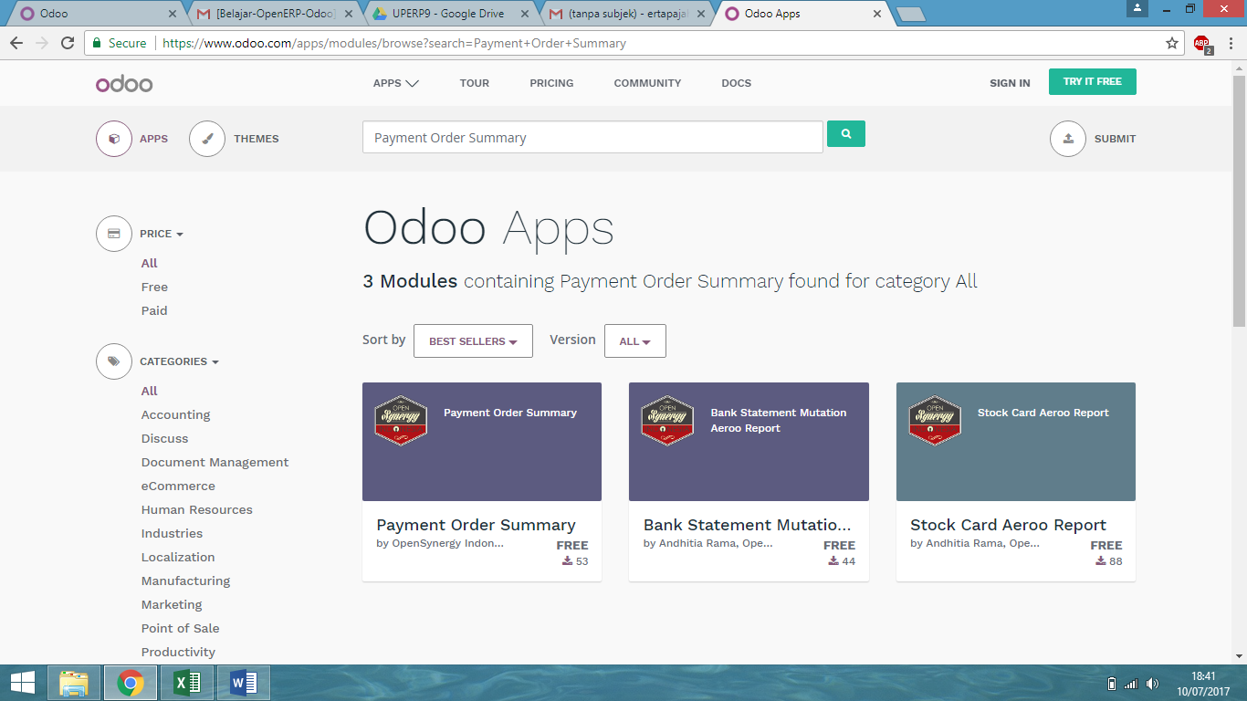Click the Submit label link
Screen dimensions: 1247x701
(x=1116, y=139)
